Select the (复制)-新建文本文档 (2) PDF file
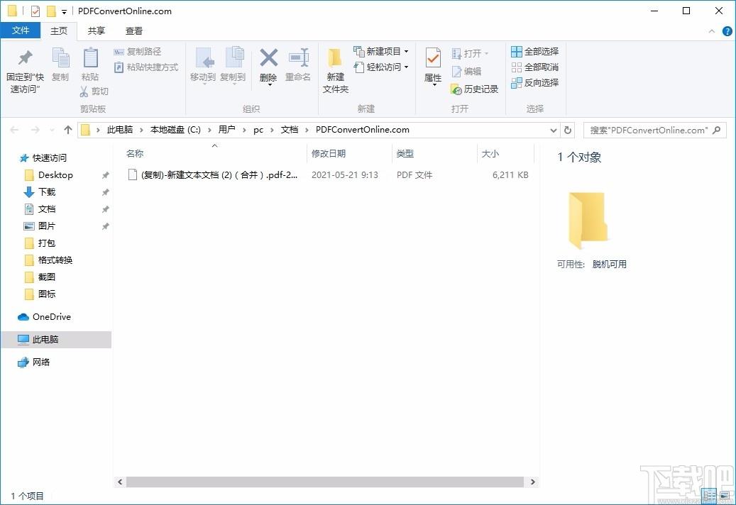736x505 pixels. click(328, 175)
